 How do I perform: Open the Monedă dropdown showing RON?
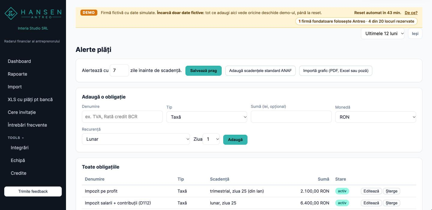[376, 117]
